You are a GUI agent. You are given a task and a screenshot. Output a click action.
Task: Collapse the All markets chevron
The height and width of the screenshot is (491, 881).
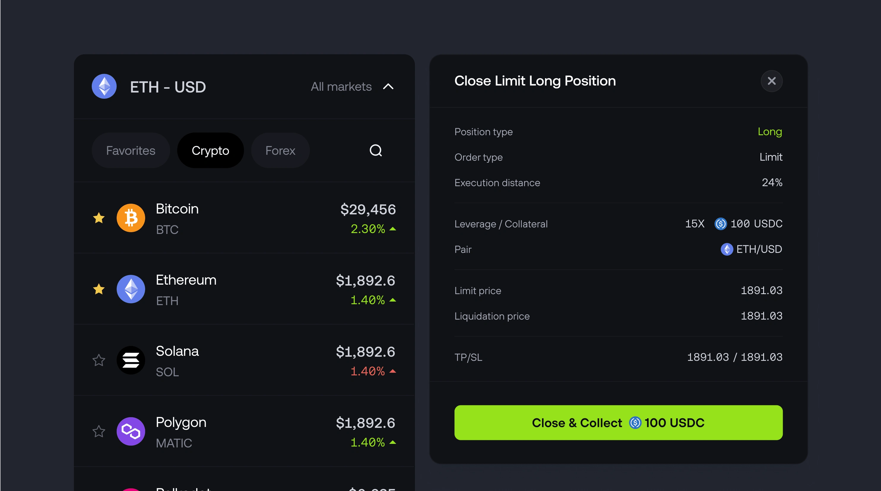pyautogui.click(x=388, y=87)
